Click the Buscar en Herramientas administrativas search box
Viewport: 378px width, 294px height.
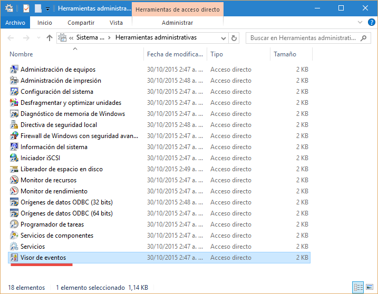pyautogui.click(x=303, y=38)
